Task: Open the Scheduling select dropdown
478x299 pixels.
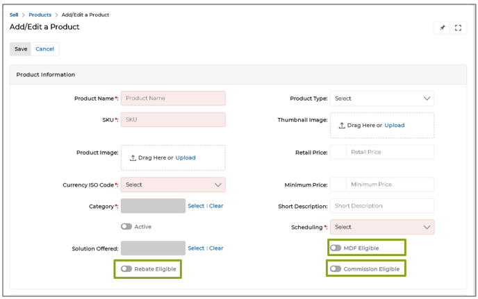Action: pyautogui.click(x=382, y=227)
